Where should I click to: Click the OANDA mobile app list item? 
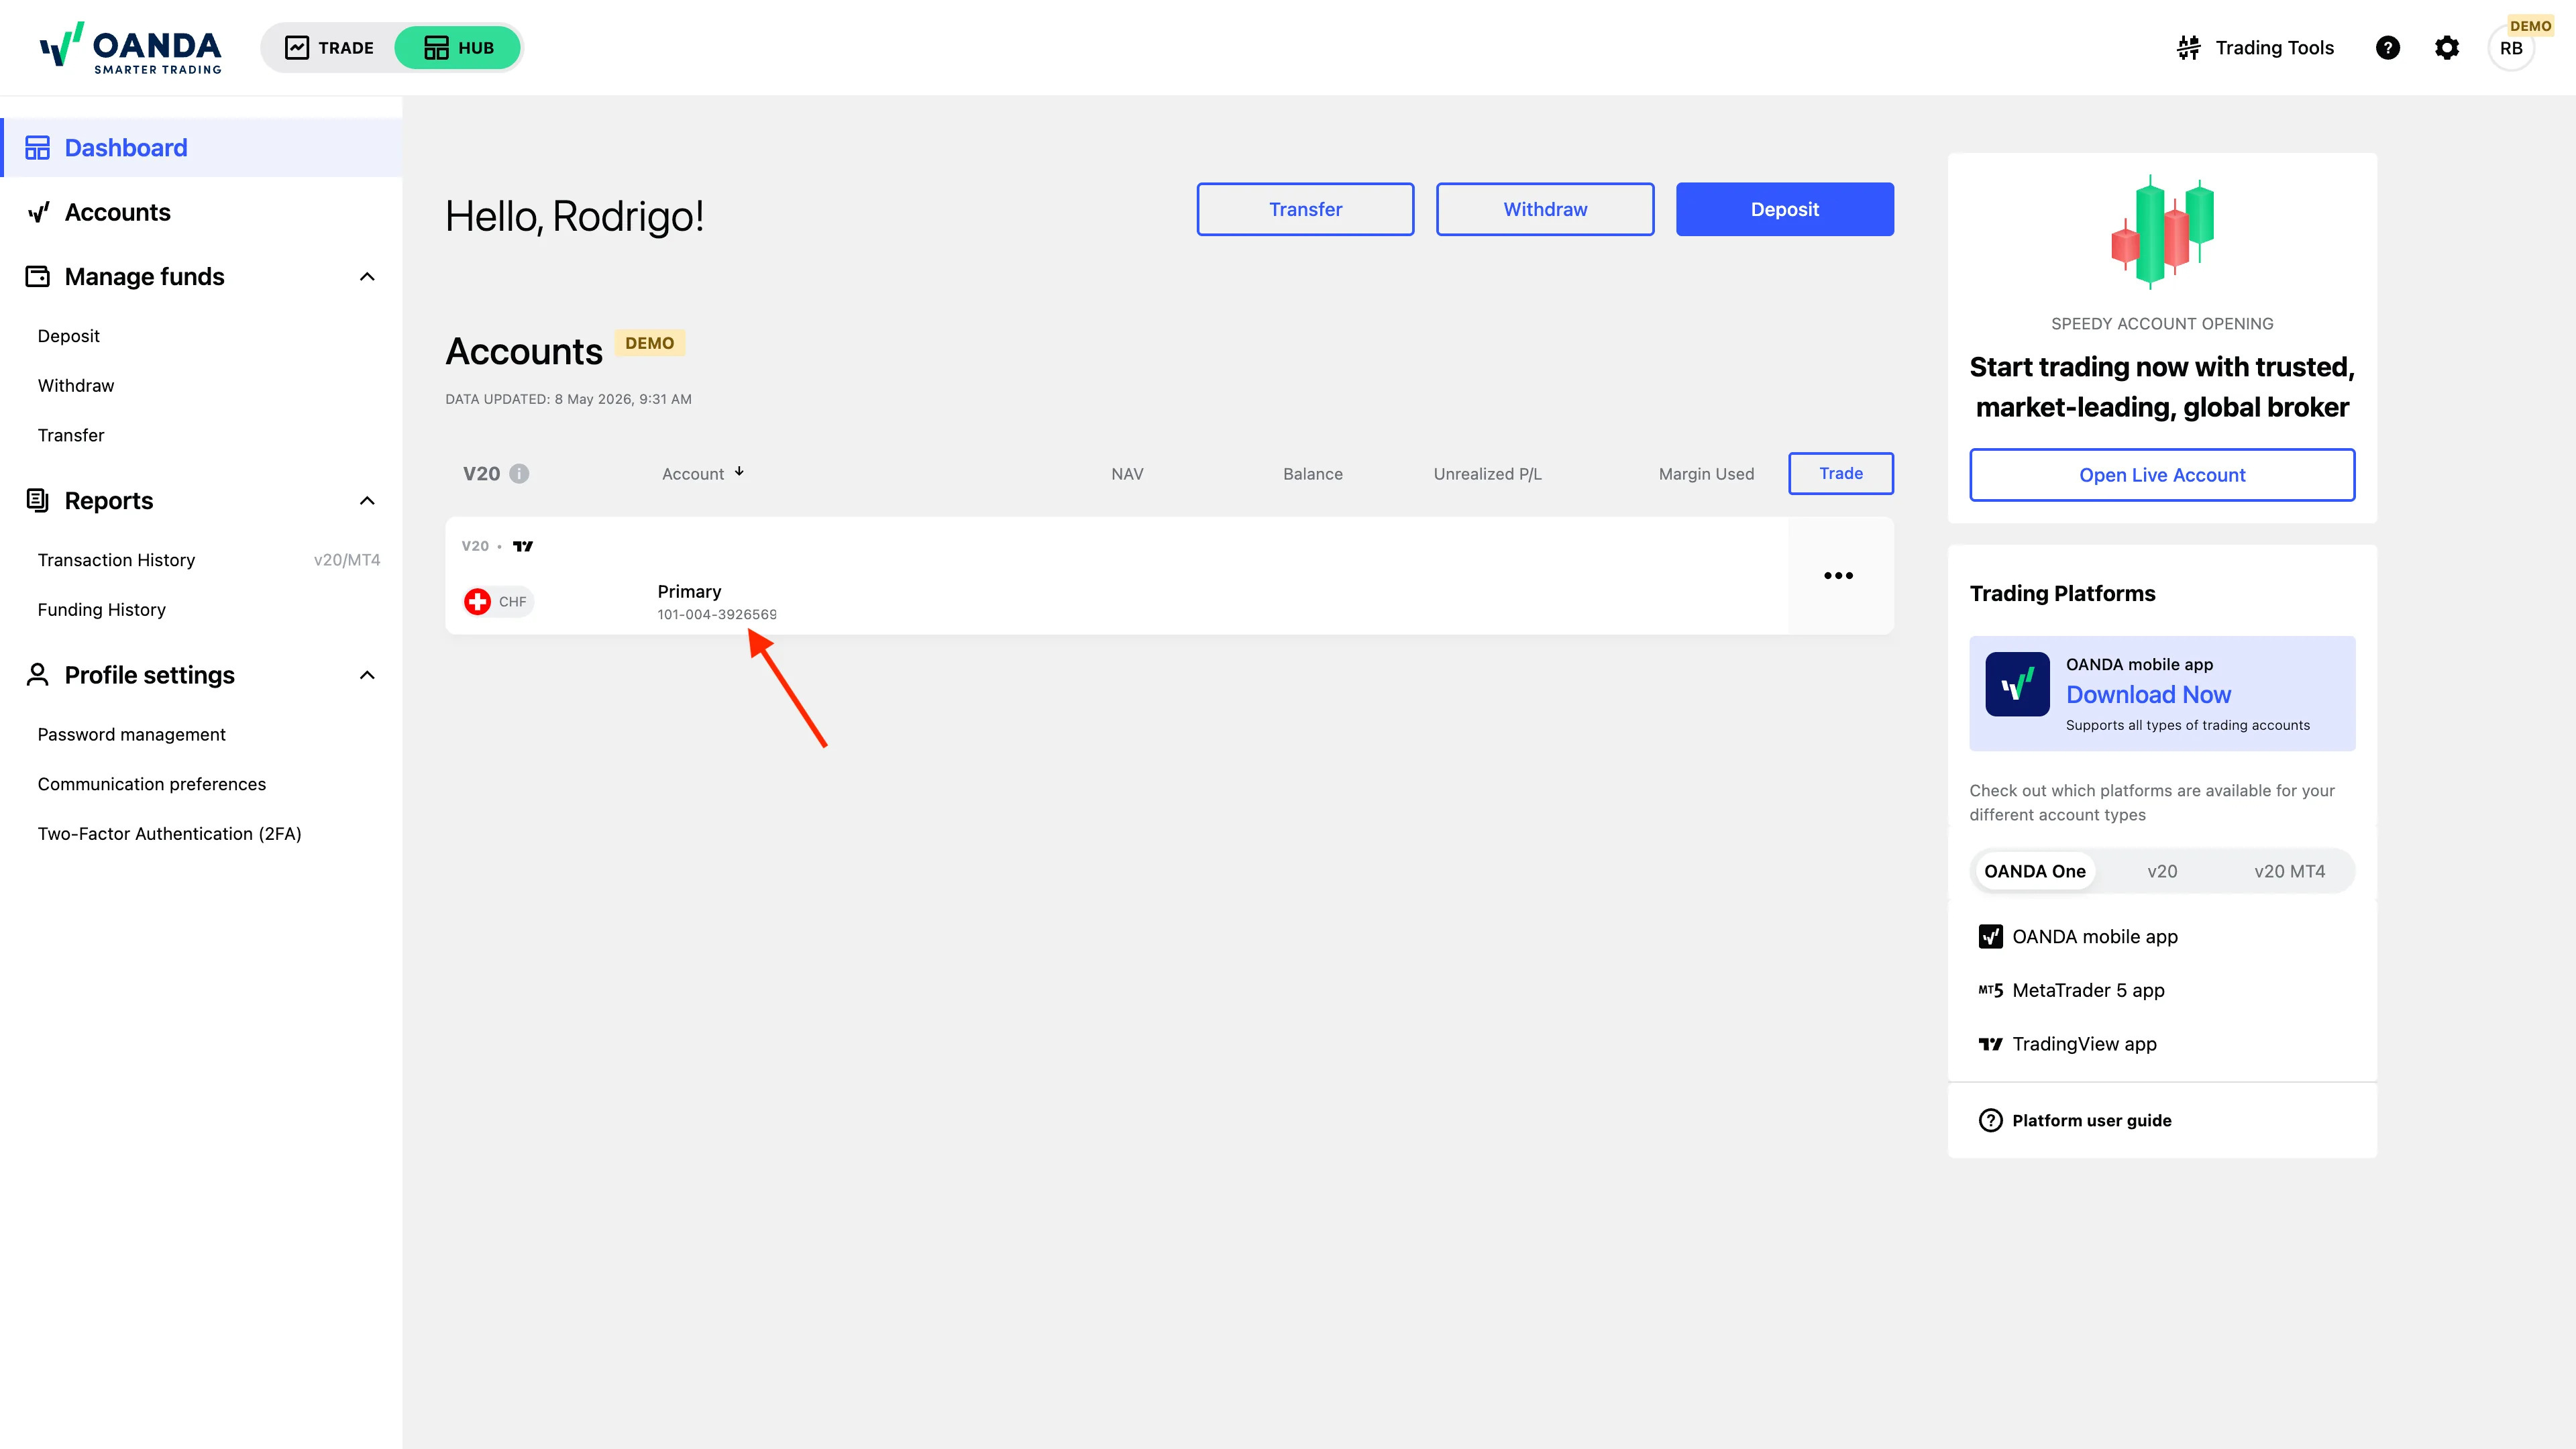tap(2078, 937)
